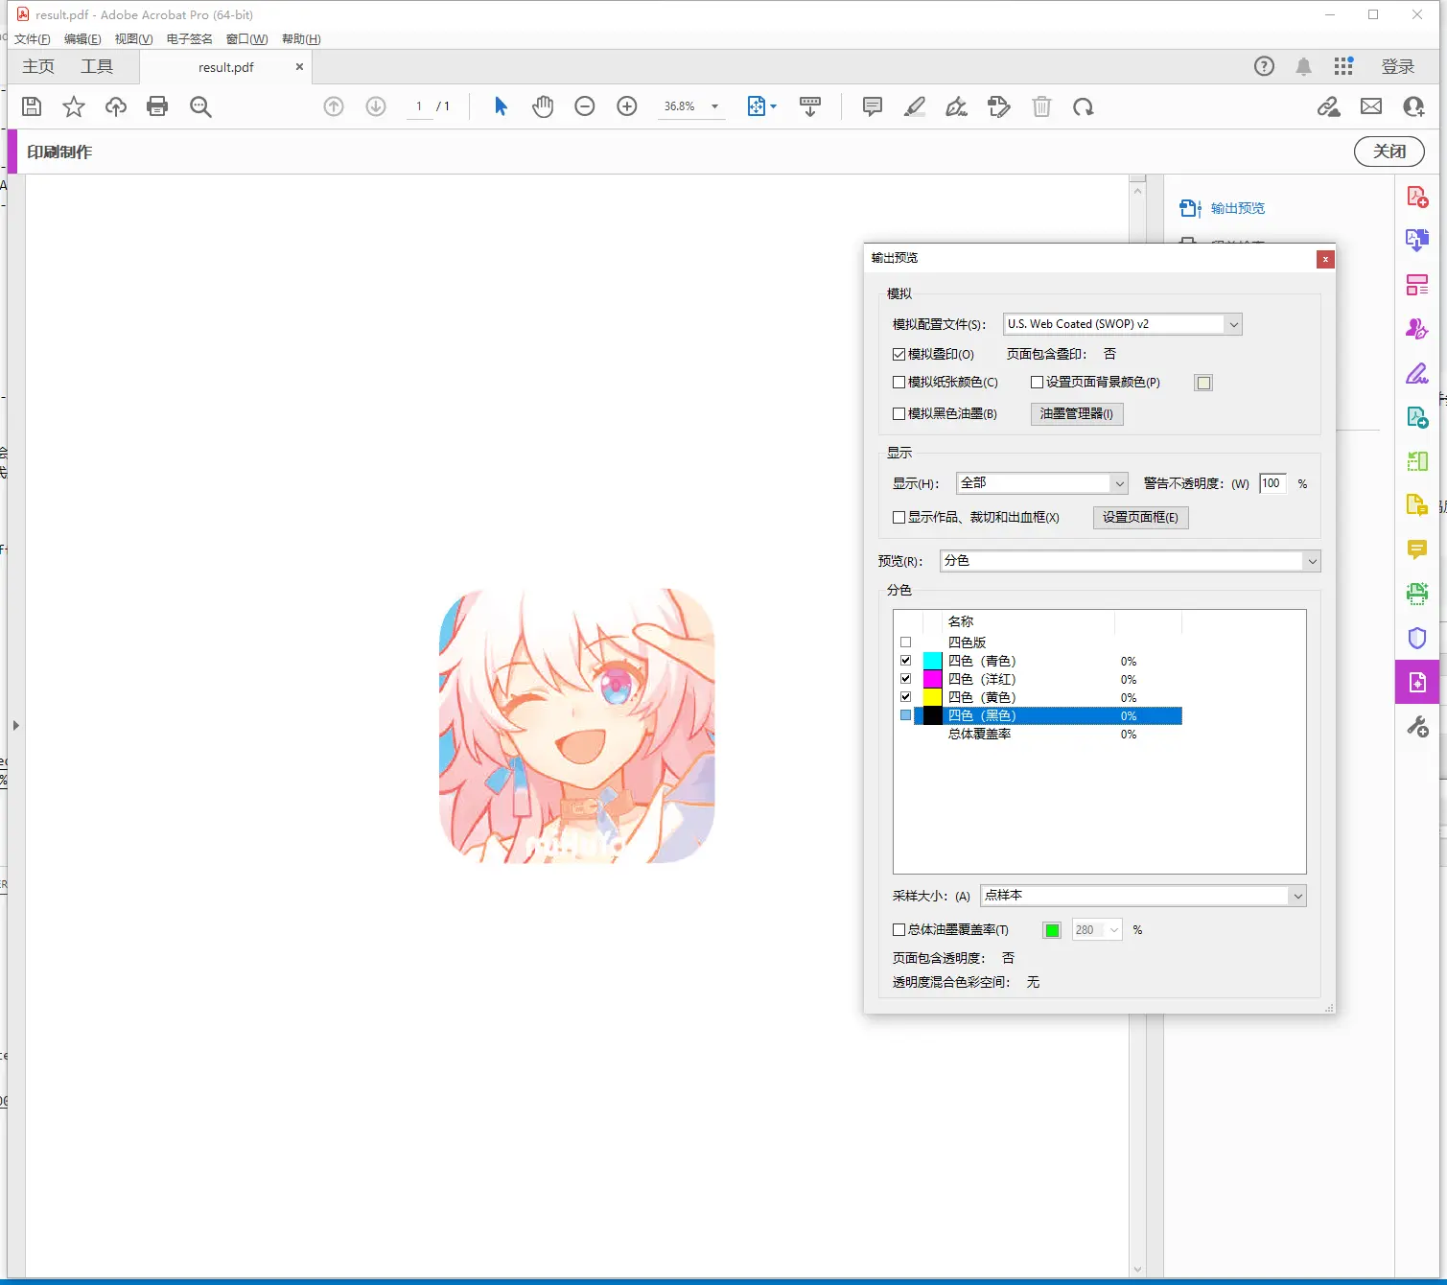Click the 油墨管理器 button
The height and width of the screenshot is (1285, 1447).
(x=1076, y=414)
